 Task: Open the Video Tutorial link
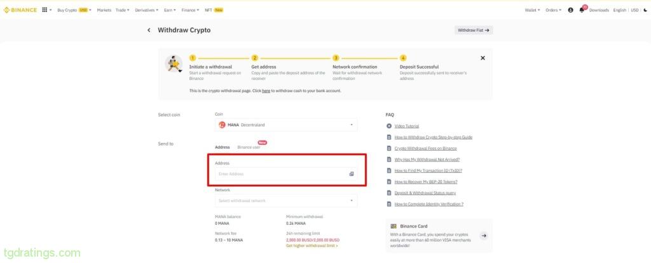(x=406, y=126)
